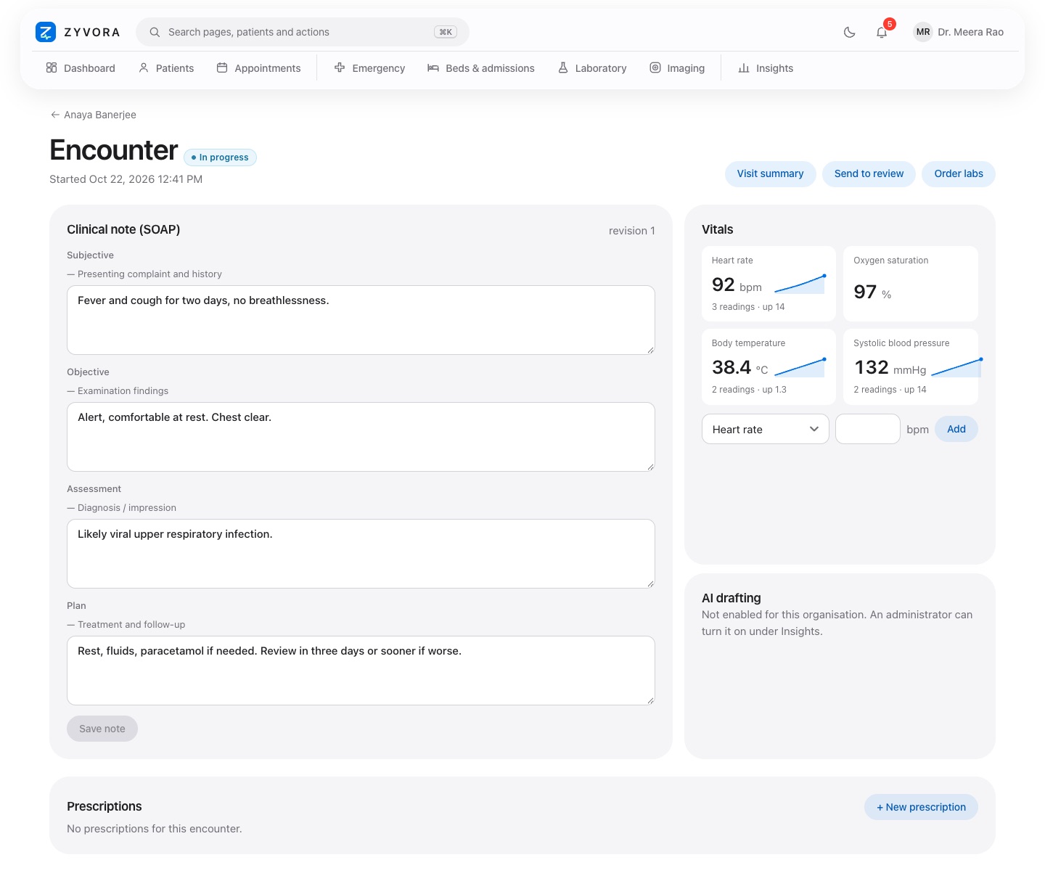Click the back arrow beside Anaya Banerjee

[x=55, y=115]
